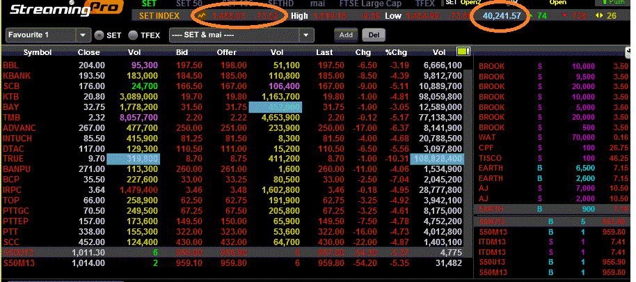Switch to the SET tab
Screen dimensions: 636x282
coord(148,3)
